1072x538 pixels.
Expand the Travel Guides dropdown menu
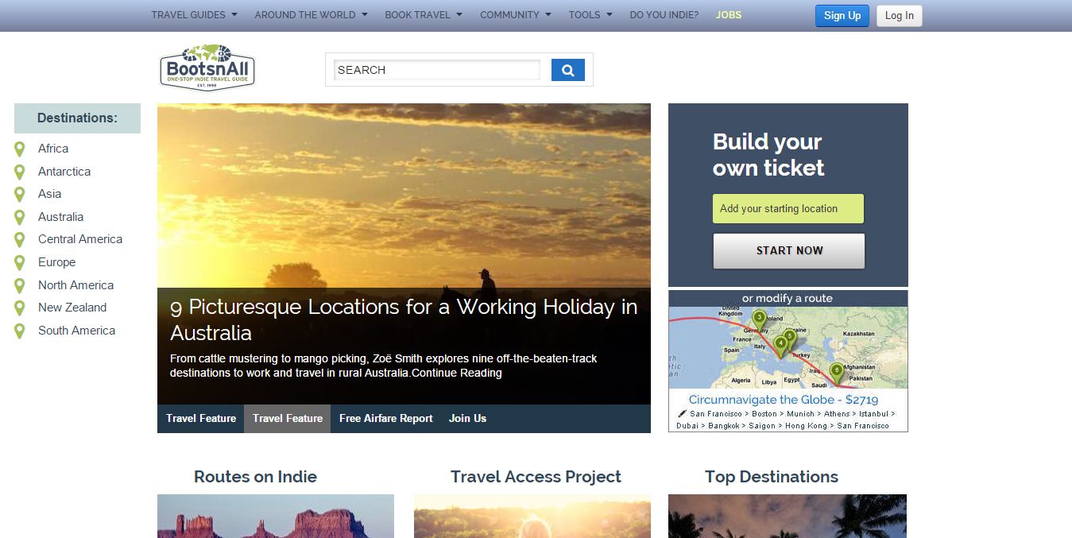194,14
